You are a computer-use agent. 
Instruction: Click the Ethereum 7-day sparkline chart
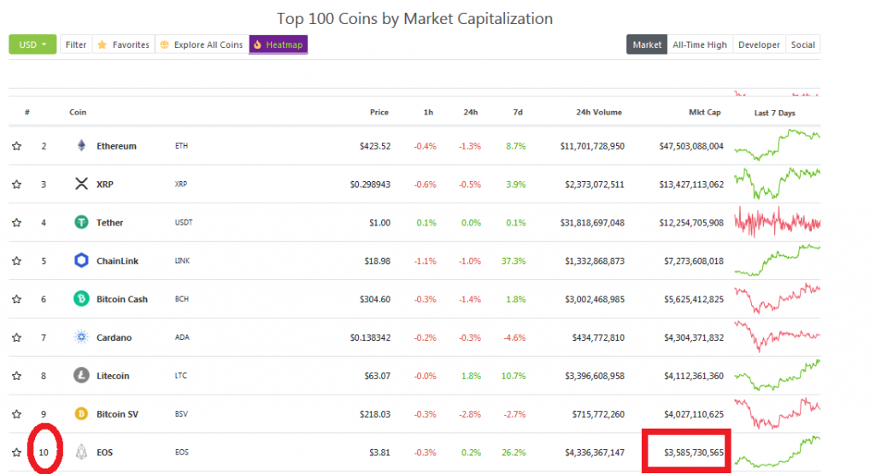coord(778,144)
